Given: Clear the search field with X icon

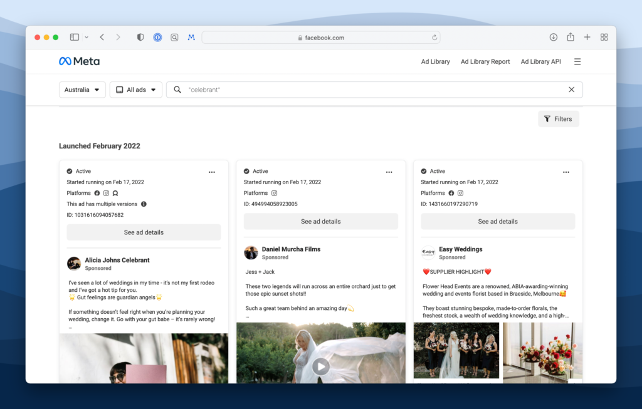Looking at the screenshot, I should [x=571, y=90].
